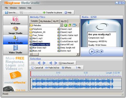Select Alert2.mp3 file
Screen dimensions: 126x98
[36, 41]
